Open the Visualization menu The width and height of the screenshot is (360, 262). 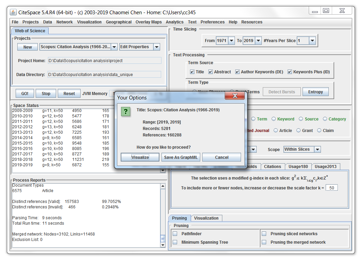[89, 22]
